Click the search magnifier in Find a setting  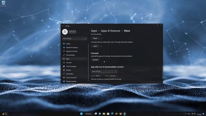[85, 38]
